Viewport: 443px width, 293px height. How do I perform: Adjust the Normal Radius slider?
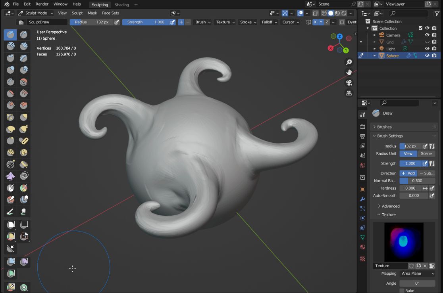[417, 181]
